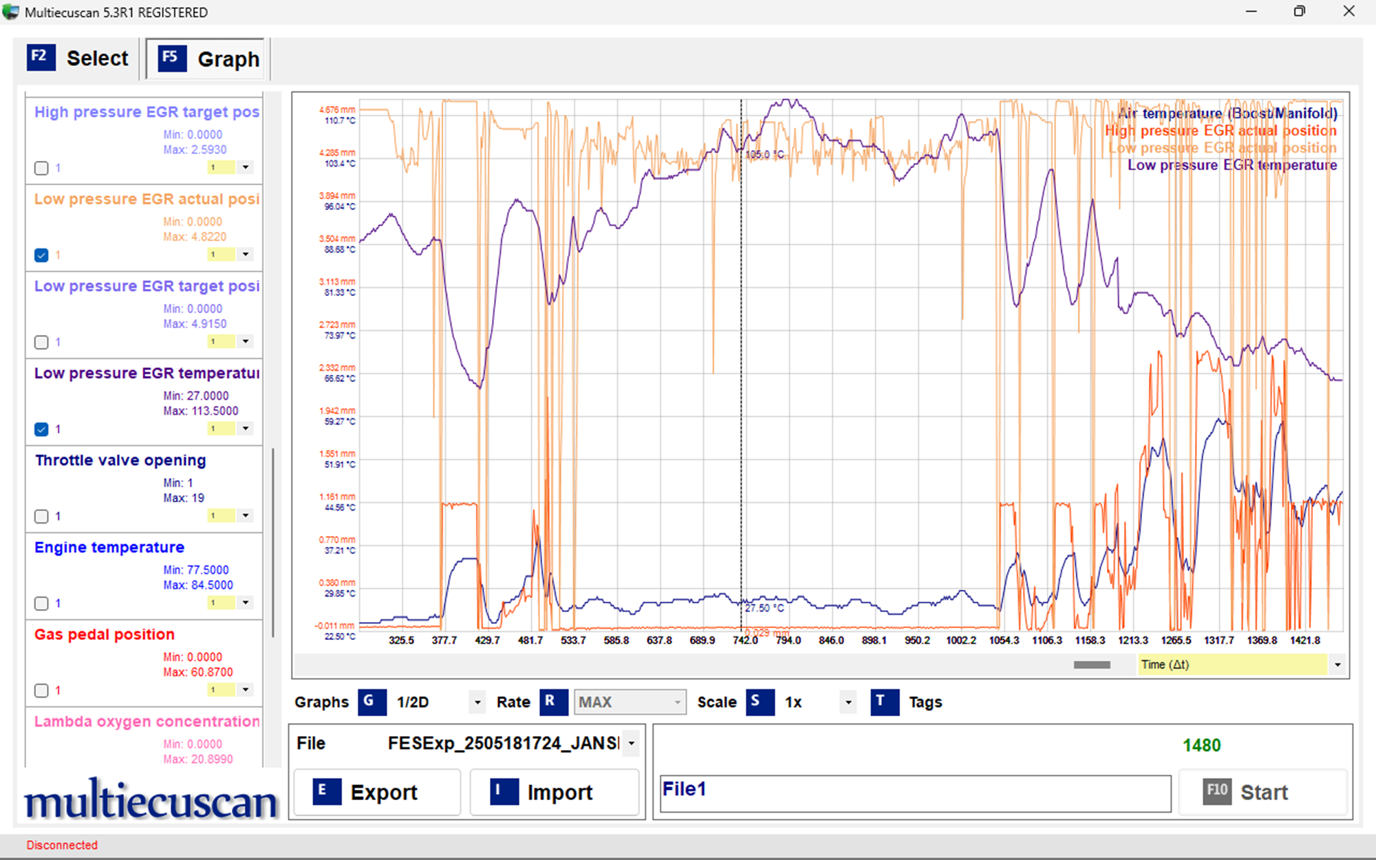
Task: Click the E icon on the Export button
Action: click(x=327, y=791)
